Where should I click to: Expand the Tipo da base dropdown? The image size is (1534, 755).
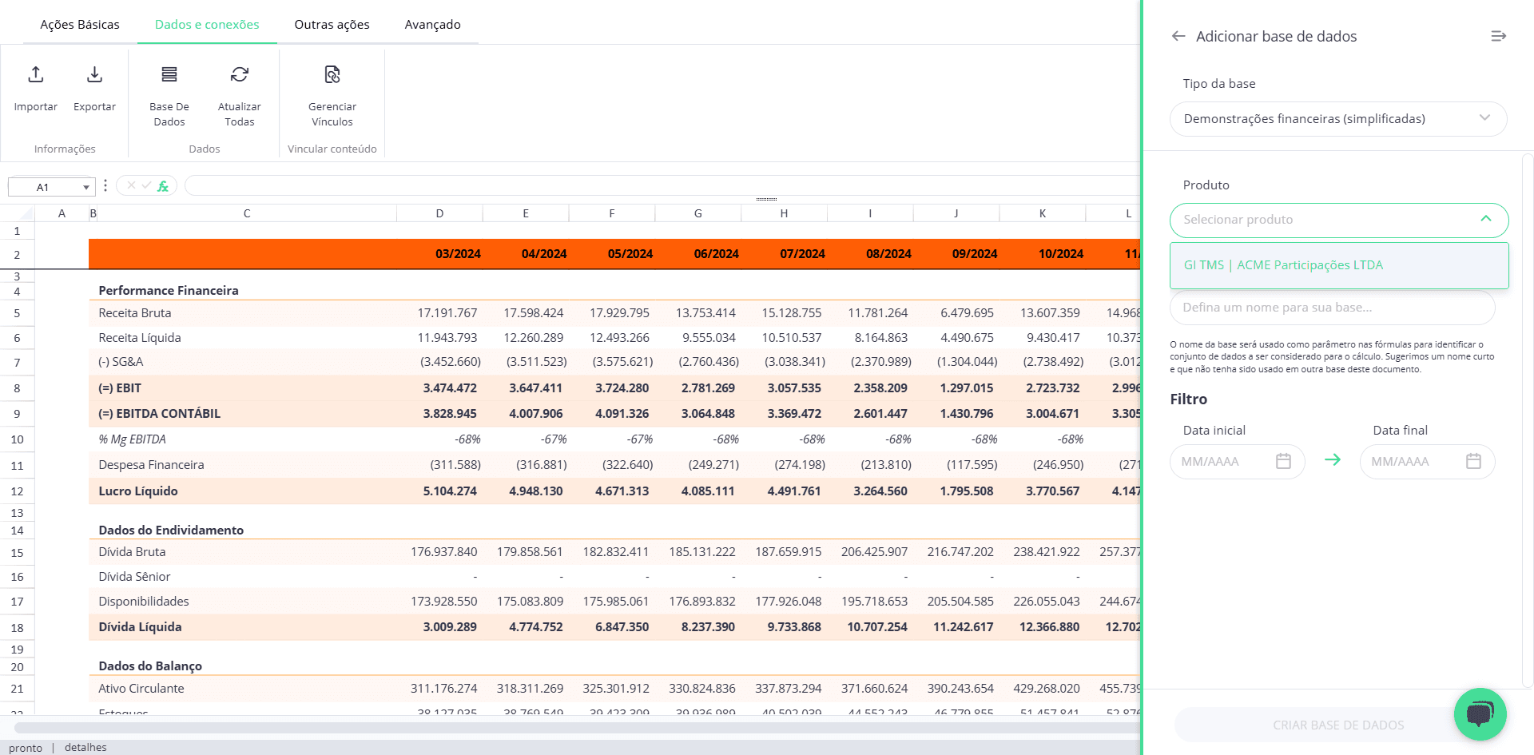[x=1338, y=119]
